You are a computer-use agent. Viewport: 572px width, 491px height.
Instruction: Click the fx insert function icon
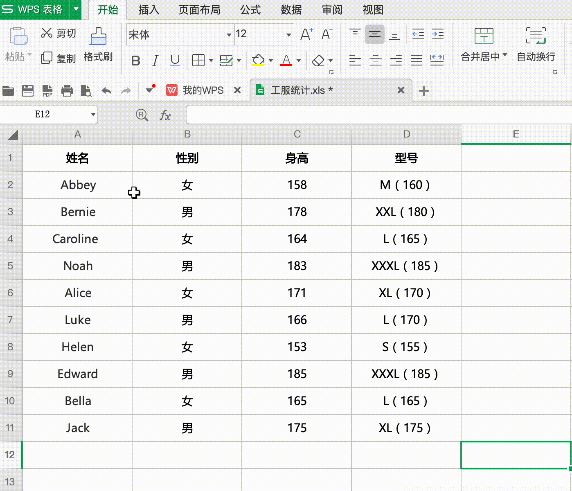coord(165,115)
